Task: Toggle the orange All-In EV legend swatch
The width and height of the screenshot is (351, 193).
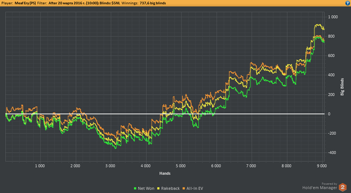Action: click(x=184, y=188)
